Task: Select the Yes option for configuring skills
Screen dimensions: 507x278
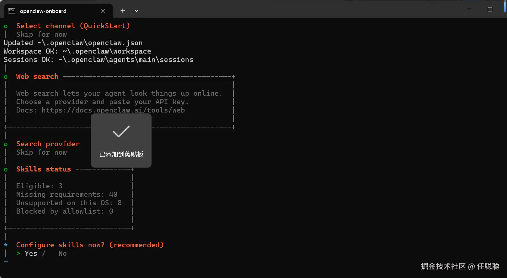Action: [x=31, y=253]
